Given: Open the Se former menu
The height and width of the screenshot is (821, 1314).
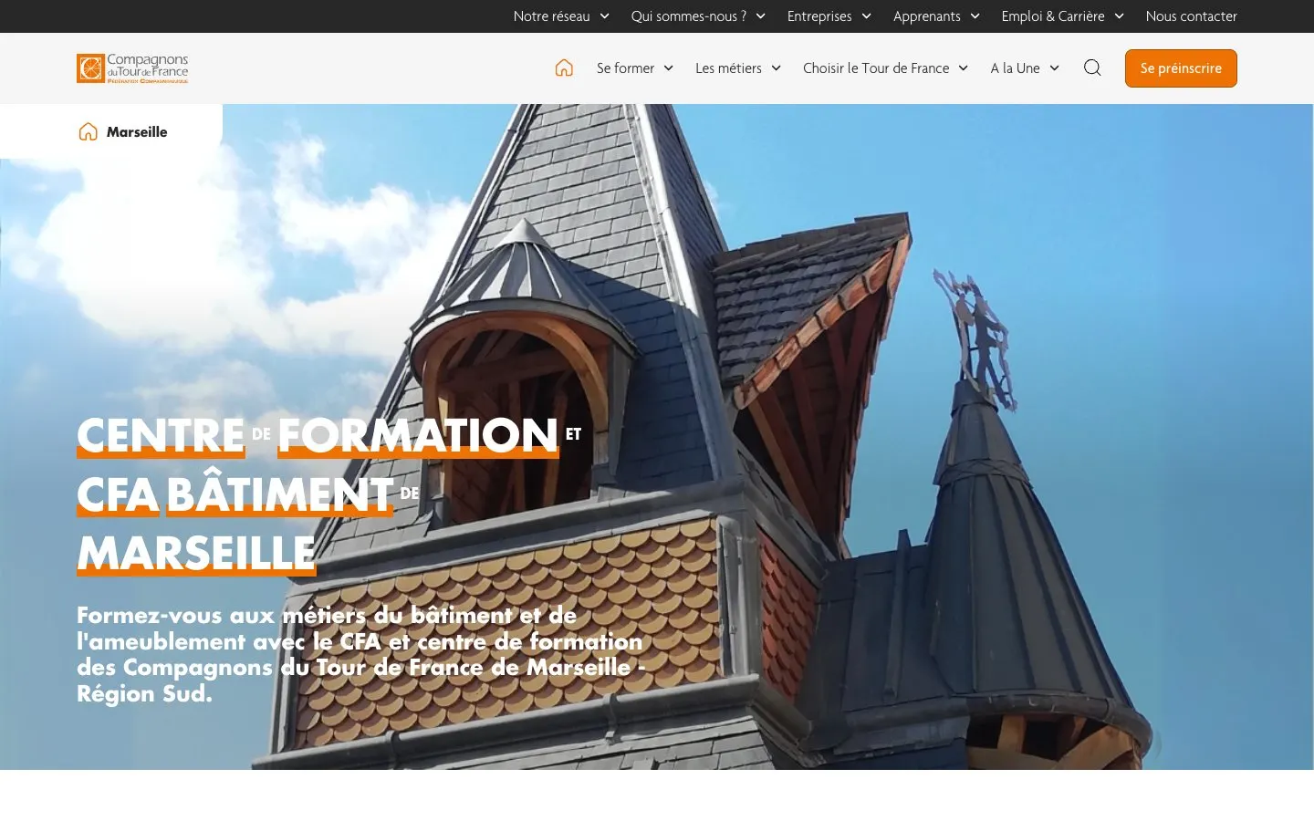Looking at the screenshot, I should click(625, 68).
